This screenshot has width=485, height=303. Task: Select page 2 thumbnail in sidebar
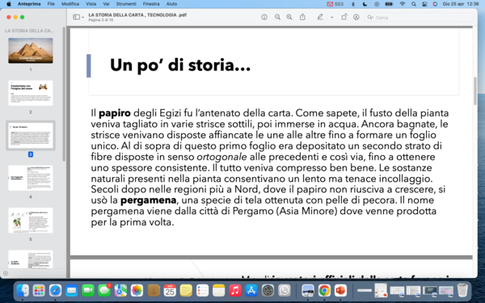31,93
